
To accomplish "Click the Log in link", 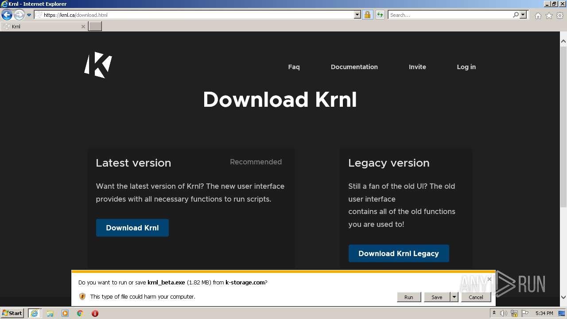I will pyautogui.click(x=466, y=67).
